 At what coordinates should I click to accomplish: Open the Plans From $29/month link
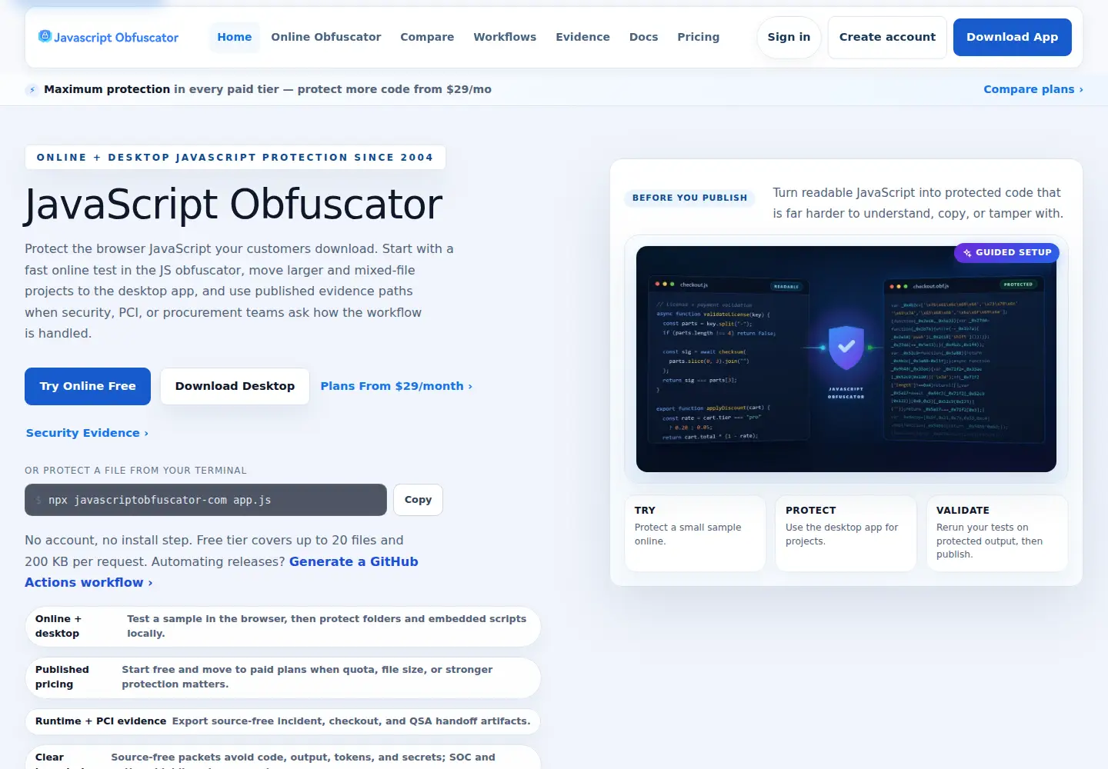396,386
